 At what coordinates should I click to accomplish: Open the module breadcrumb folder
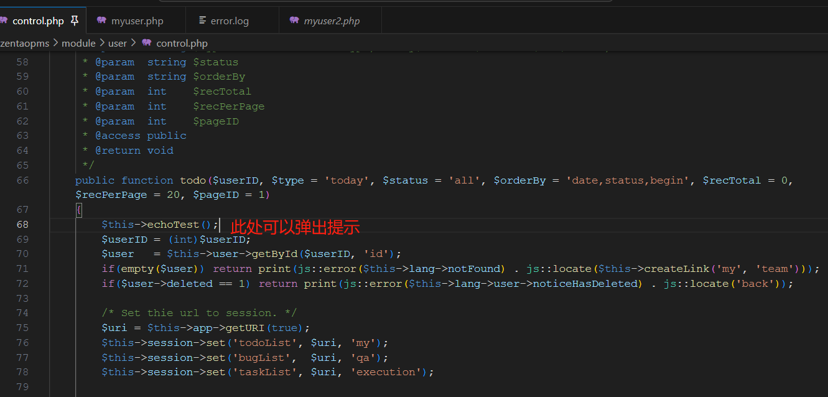pos(78,43)
